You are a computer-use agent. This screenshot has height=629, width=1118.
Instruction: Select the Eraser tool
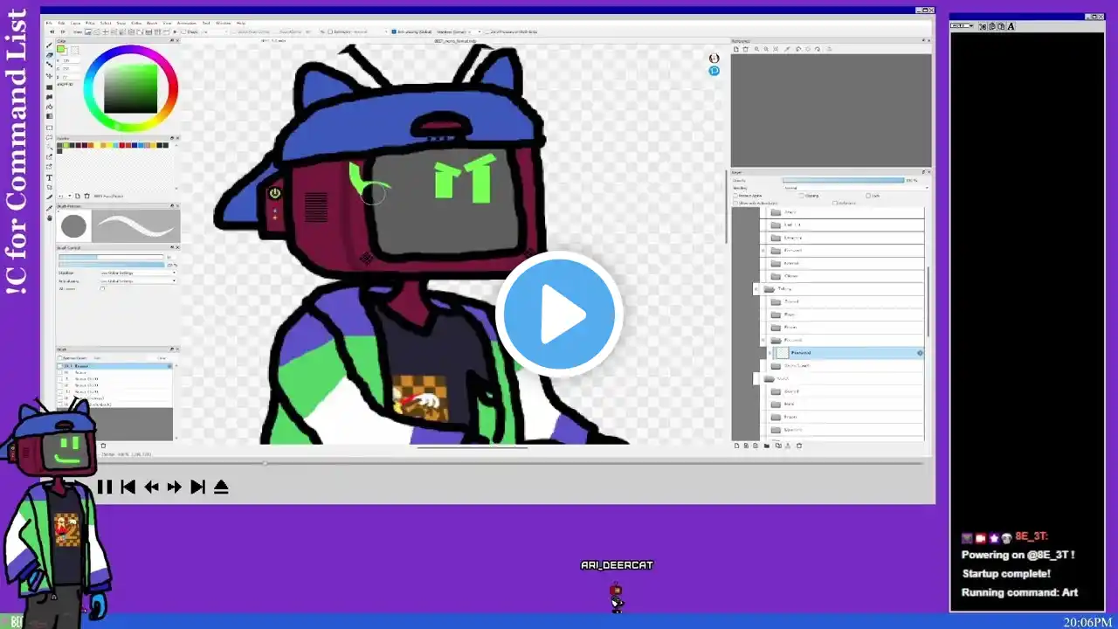tap(50, 56)
